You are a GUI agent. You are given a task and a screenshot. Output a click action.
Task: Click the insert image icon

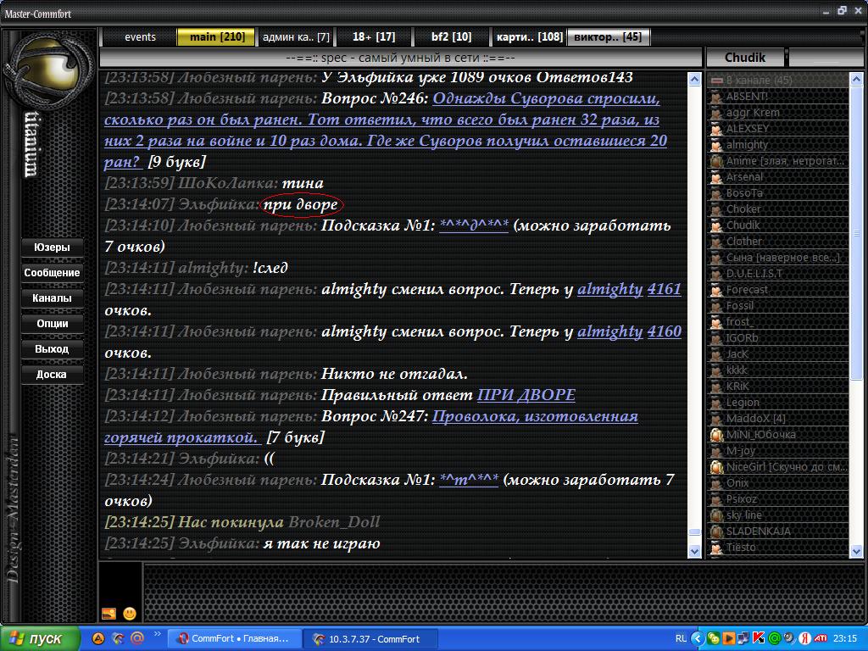point(108,613)
